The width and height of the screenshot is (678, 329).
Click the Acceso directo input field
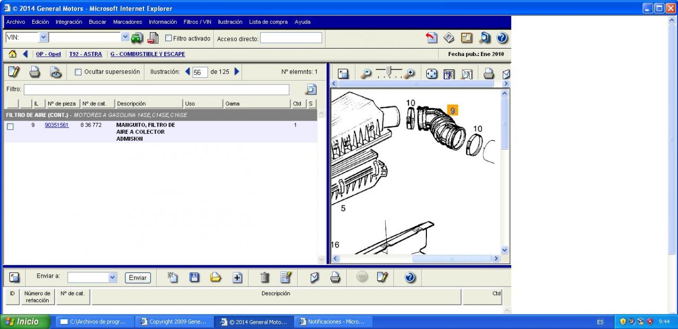[291, 38]
